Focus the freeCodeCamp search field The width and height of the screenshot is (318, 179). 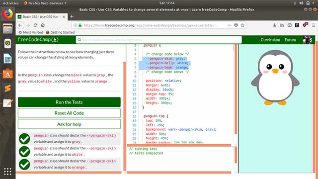(159, 40)
